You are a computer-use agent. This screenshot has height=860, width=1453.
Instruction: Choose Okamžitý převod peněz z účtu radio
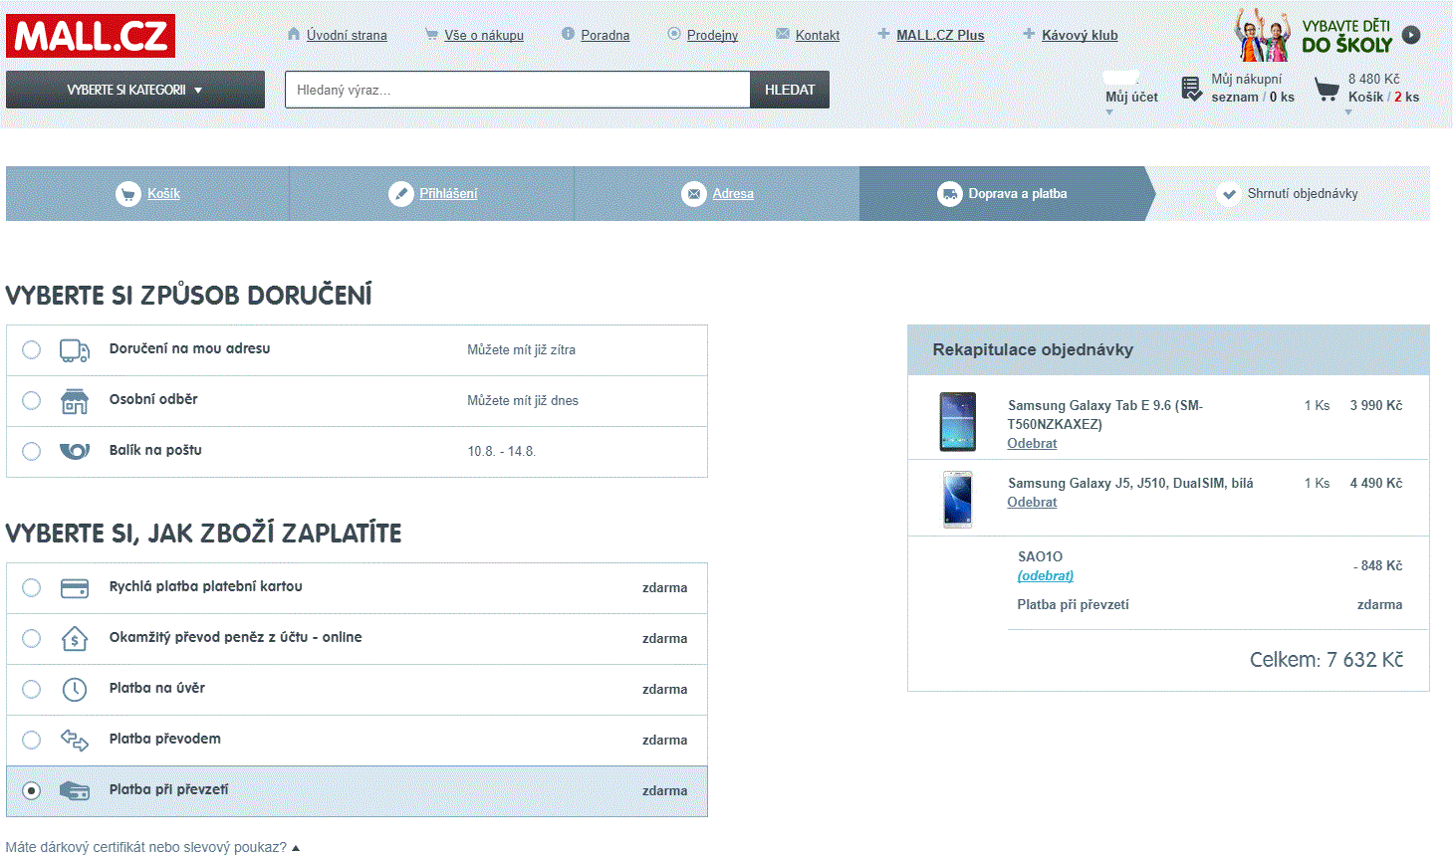32,638
